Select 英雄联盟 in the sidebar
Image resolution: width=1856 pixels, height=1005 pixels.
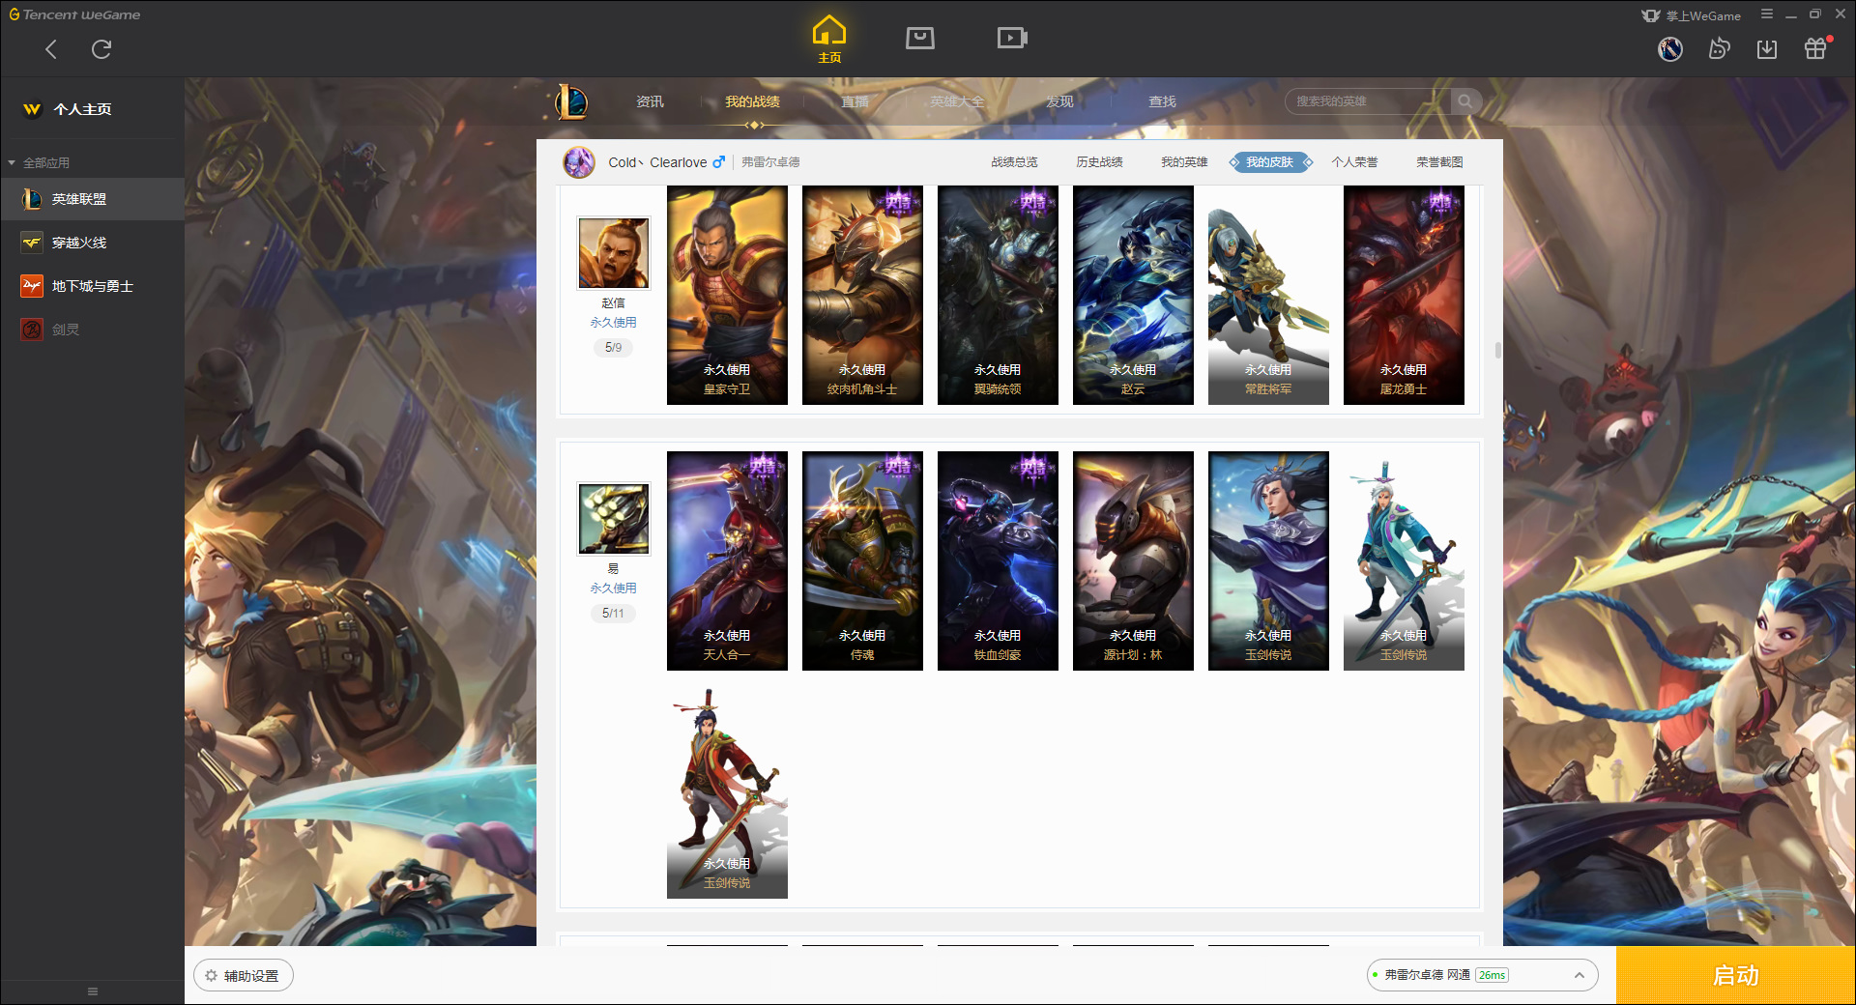point(92,199)
